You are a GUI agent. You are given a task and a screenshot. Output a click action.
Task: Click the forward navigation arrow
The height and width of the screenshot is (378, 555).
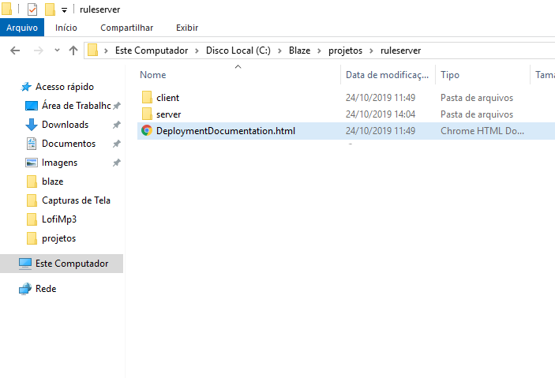(38, 51)
